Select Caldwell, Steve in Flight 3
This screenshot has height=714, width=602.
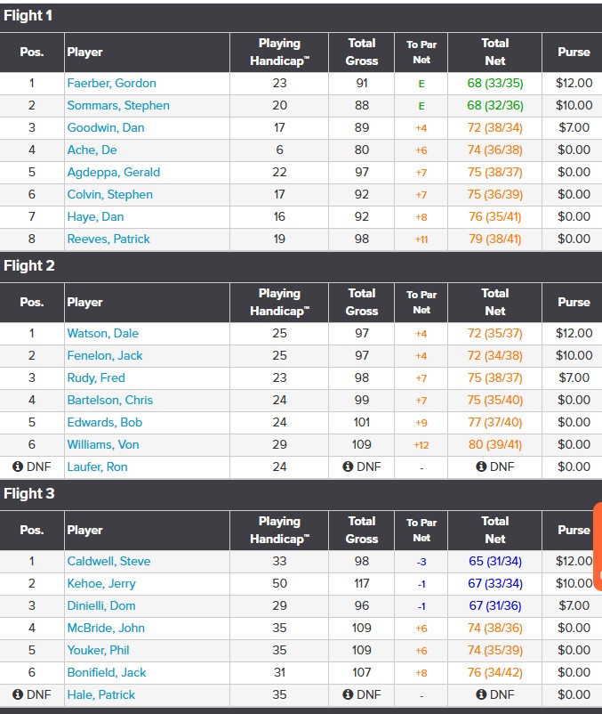[x=108, y=561]
